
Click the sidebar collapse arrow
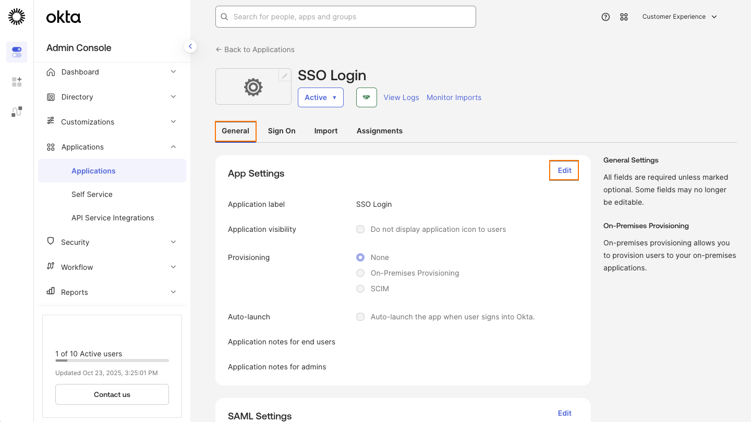(x=190, y=46)
